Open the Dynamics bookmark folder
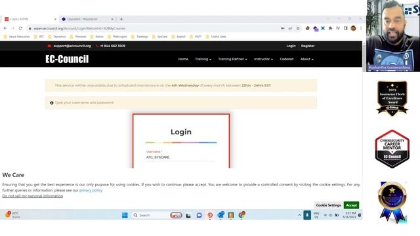 (57, 37)
